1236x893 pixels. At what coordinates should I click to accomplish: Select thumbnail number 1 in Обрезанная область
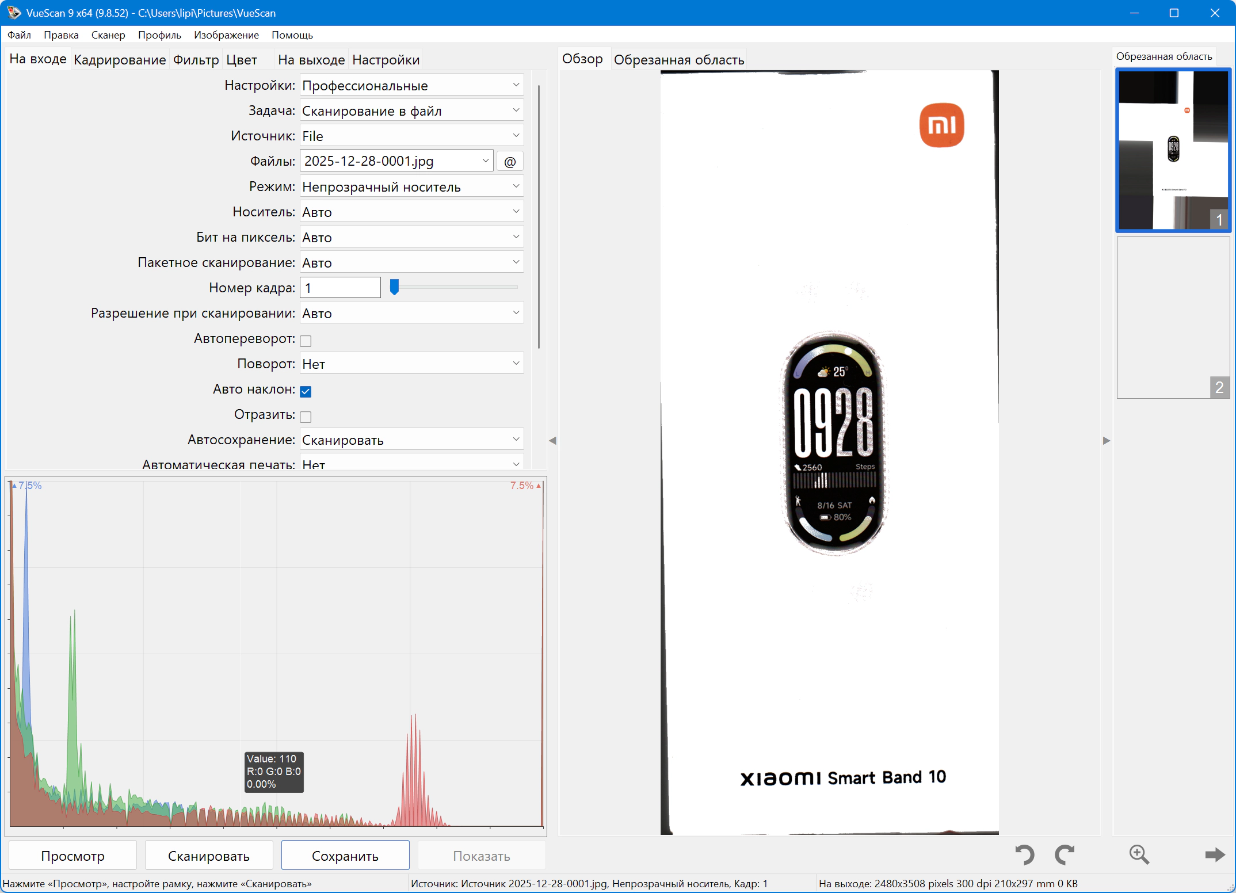point(1173,150)
